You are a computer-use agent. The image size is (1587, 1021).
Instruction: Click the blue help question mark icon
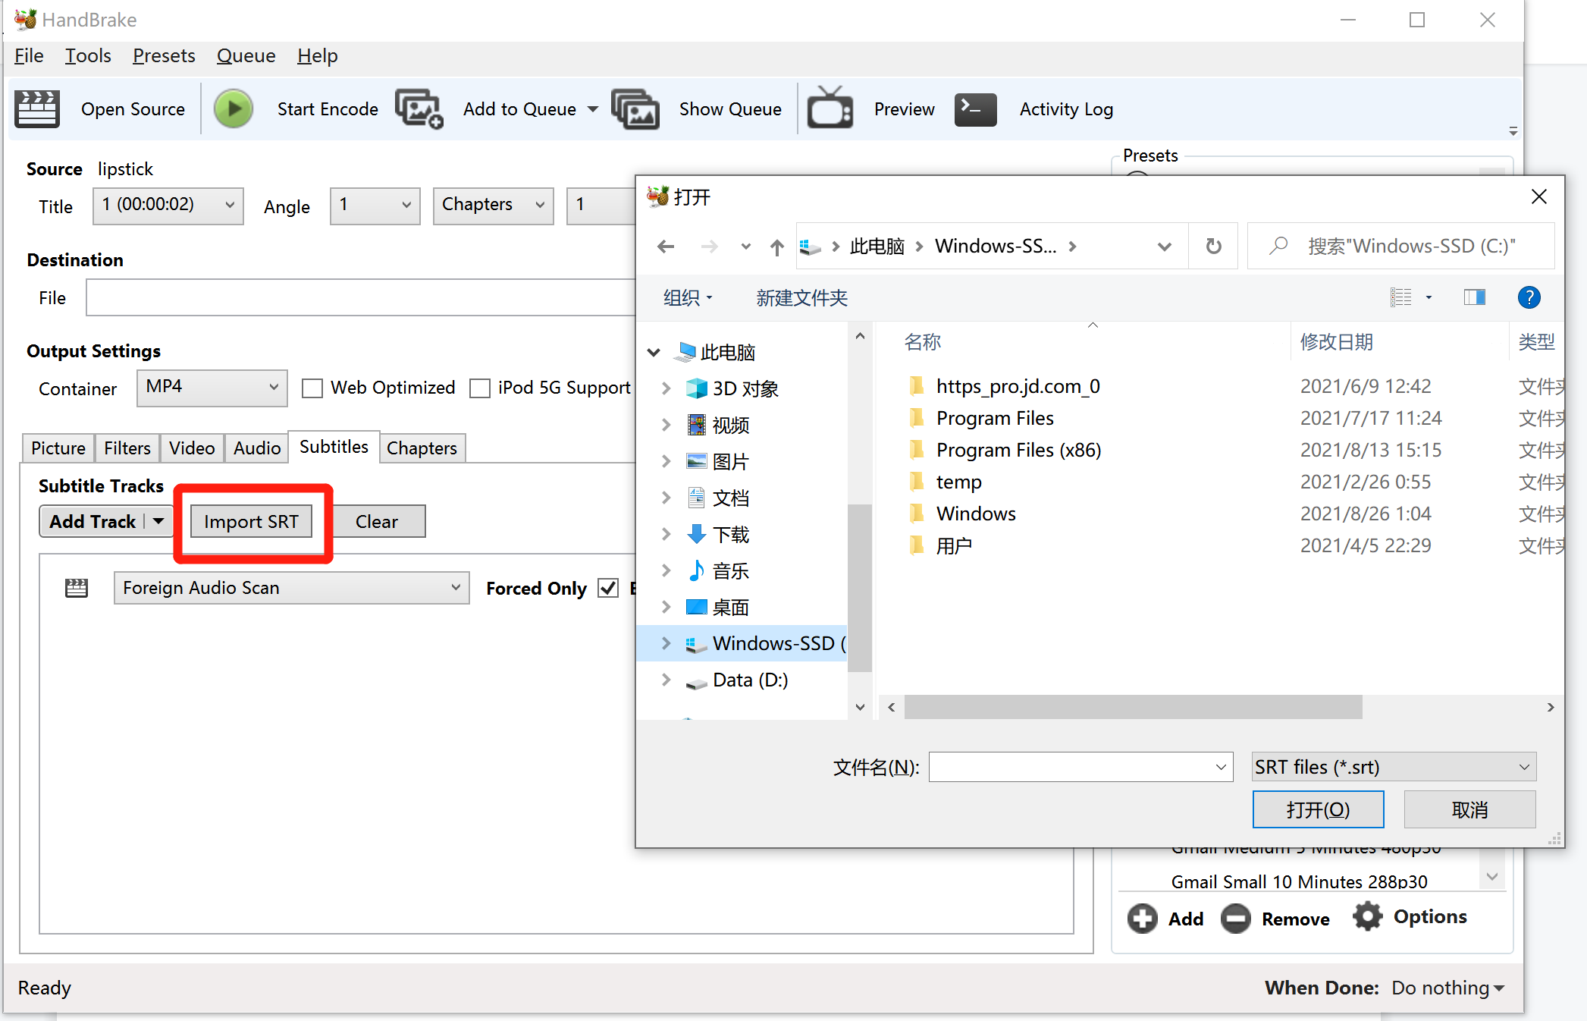1529,297
